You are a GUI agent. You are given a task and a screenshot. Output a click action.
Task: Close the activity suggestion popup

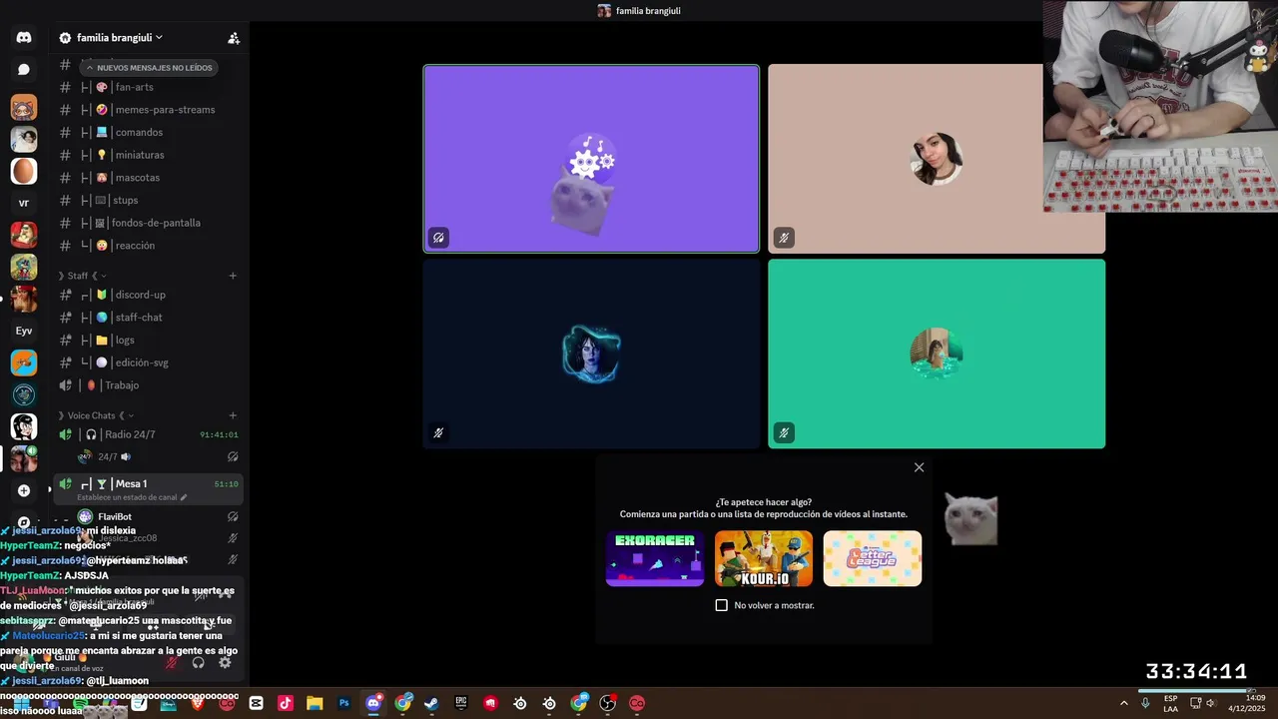(x=920, y=467)
